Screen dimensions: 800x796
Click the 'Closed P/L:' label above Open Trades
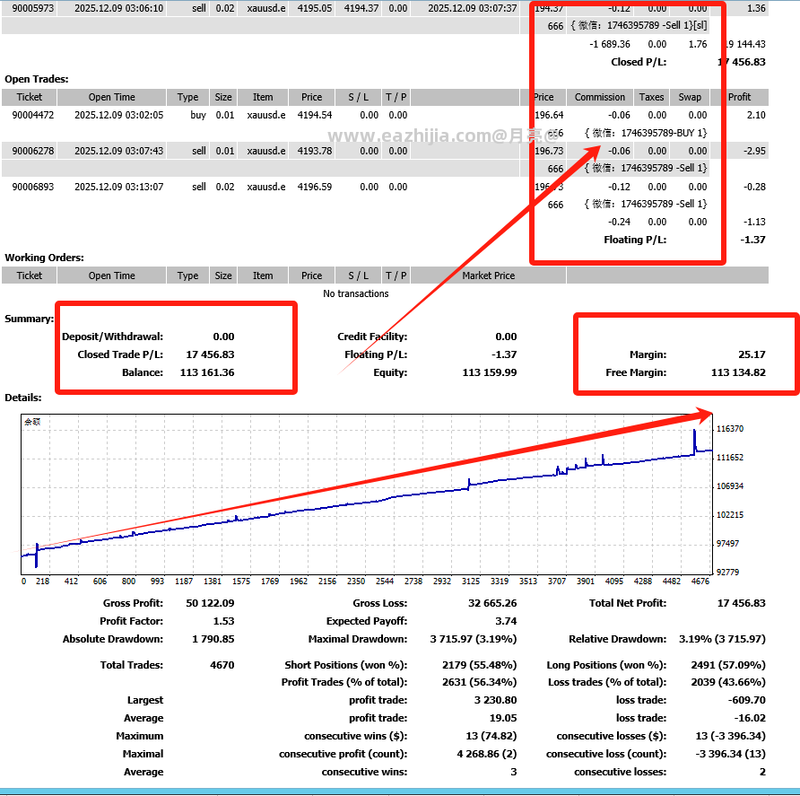tap(639, 62)
